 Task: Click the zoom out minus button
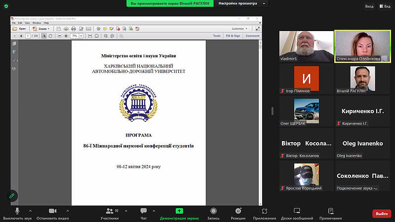coord(59,36)
